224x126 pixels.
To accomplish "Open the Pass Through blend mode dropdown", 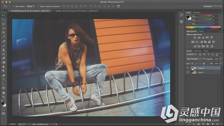I will click(196, 59).
